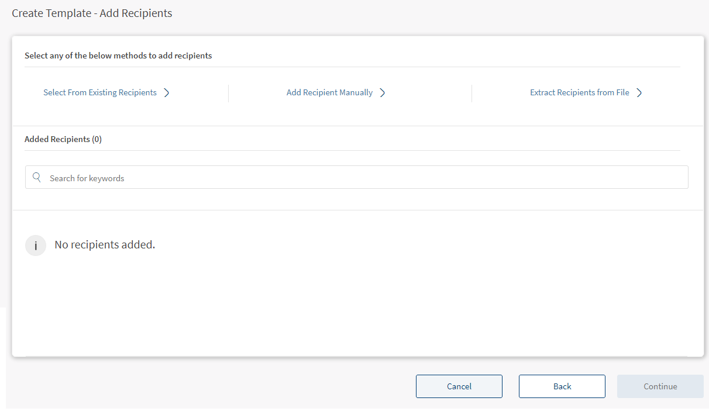Click chevron beside Extract Recipients from File

[x=639, y=92]
